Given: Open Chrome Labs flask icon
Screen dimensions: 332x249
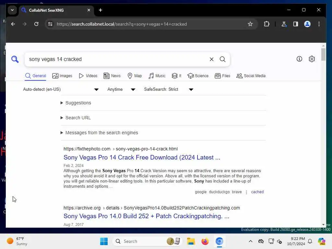Looking at the screenshot, I should click(x=284, y=24).
